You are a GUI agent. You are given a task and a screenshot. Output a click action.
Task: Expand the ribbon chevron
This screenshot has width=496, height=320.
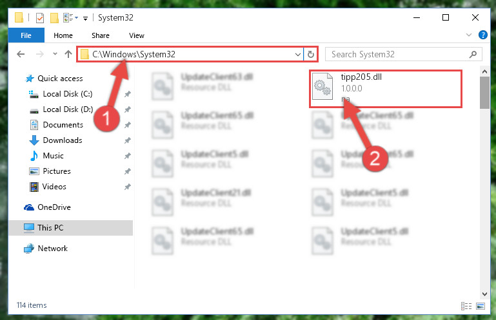pyautogui.click(x=469, y=35)
